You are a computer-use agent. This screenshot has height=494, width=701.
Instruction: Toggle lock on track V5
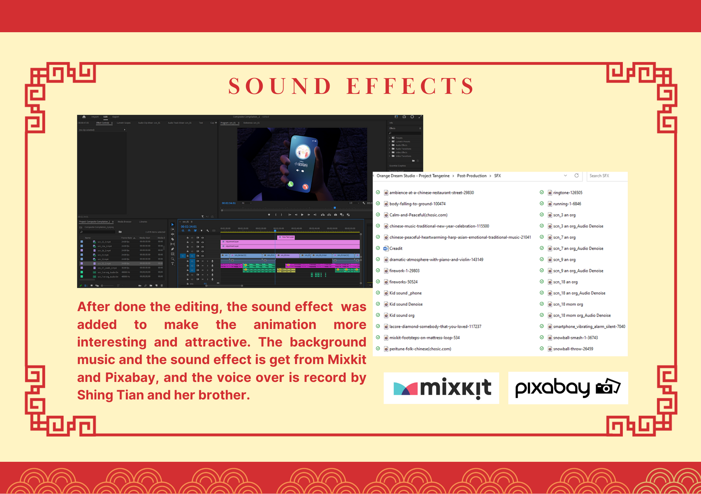[x=188, y=237]
